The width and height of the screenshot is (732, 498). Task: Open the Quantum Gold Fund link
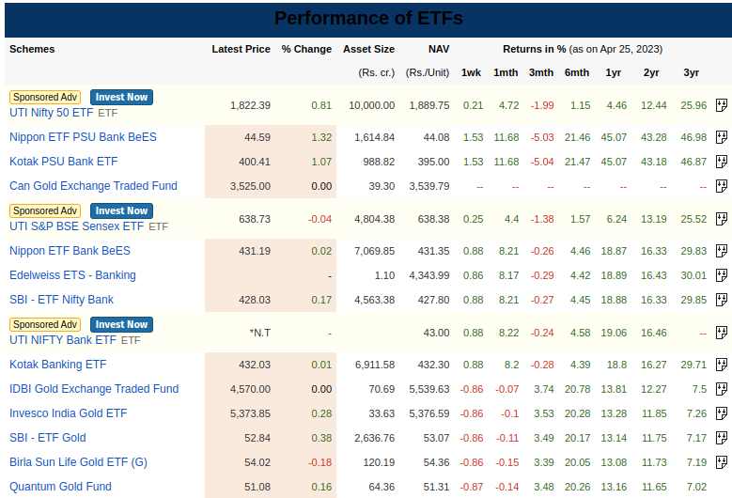(61, 487)
